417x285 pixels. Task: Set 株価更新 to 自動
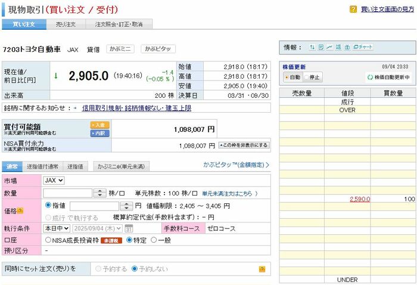pos(292,77)
